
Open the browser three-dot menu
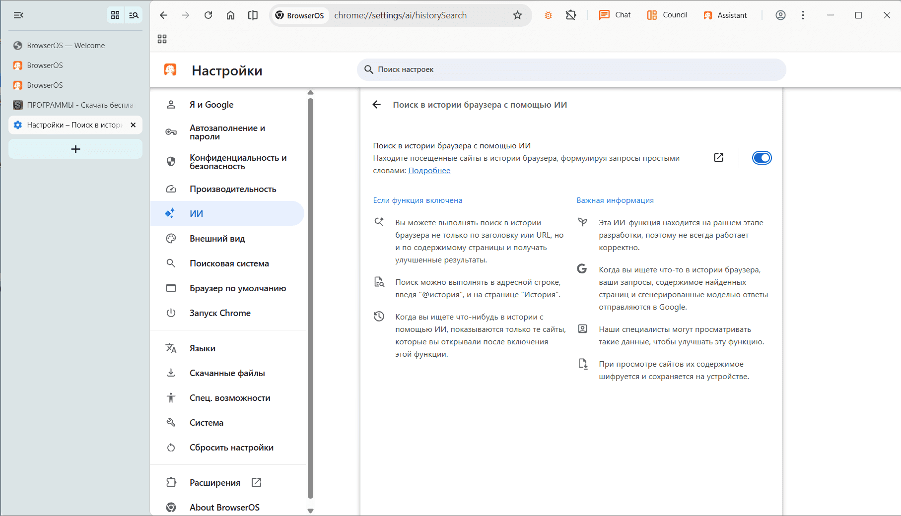coord(803,15)
